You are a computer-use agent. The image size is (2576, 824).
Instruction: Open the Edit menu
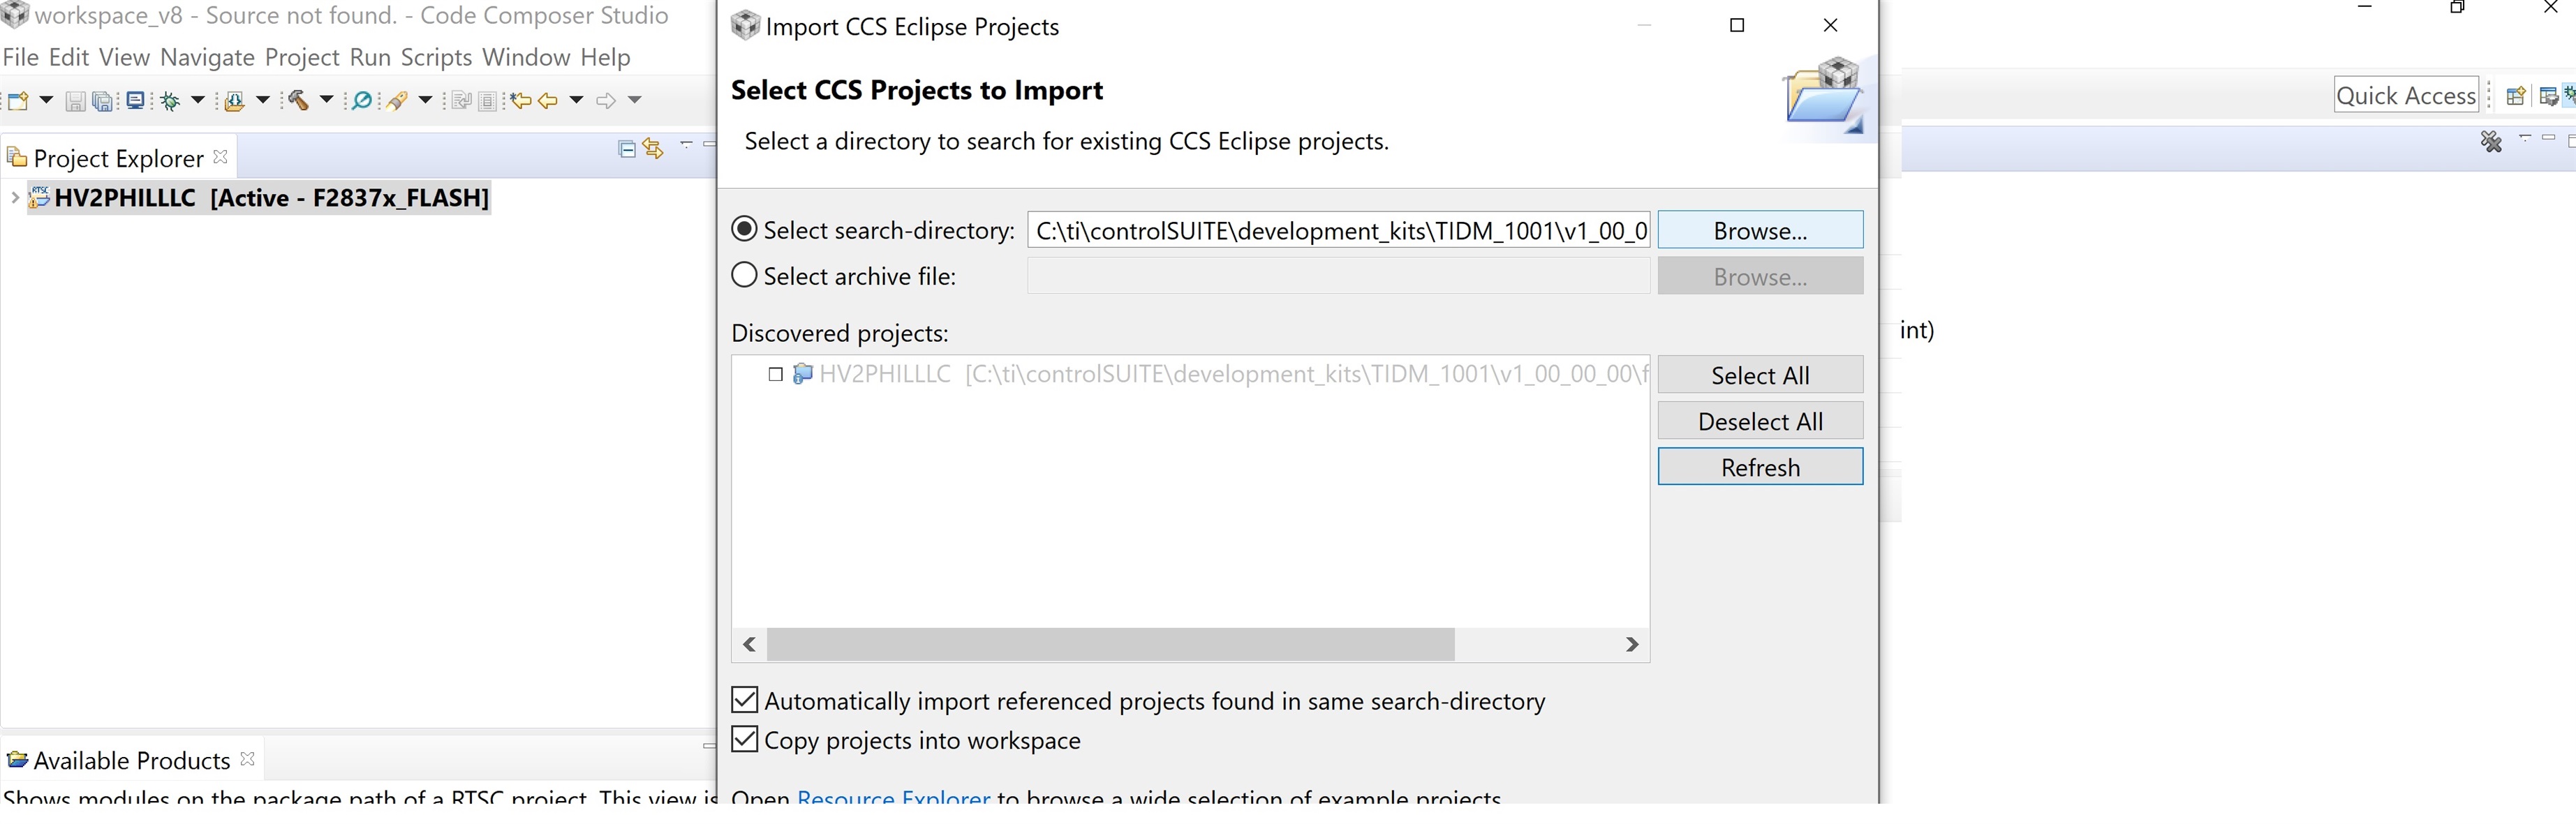(x=69, y=57)
